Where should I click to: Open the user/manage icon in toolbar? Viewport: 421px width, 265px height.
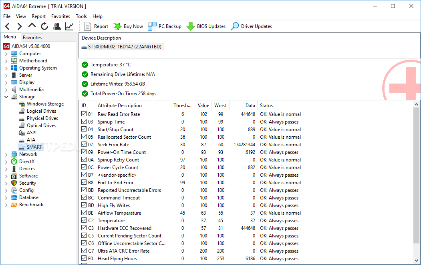pyautogui.click(x=57, y=26)
